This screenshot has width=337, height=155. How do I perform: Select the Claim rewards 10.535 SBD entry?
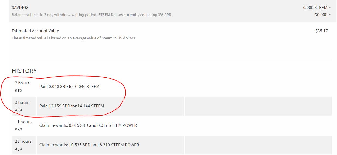[x=89, y=145]
